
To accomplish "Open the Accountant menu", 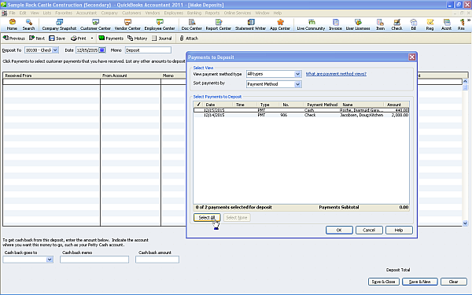I will coord(87,13).
